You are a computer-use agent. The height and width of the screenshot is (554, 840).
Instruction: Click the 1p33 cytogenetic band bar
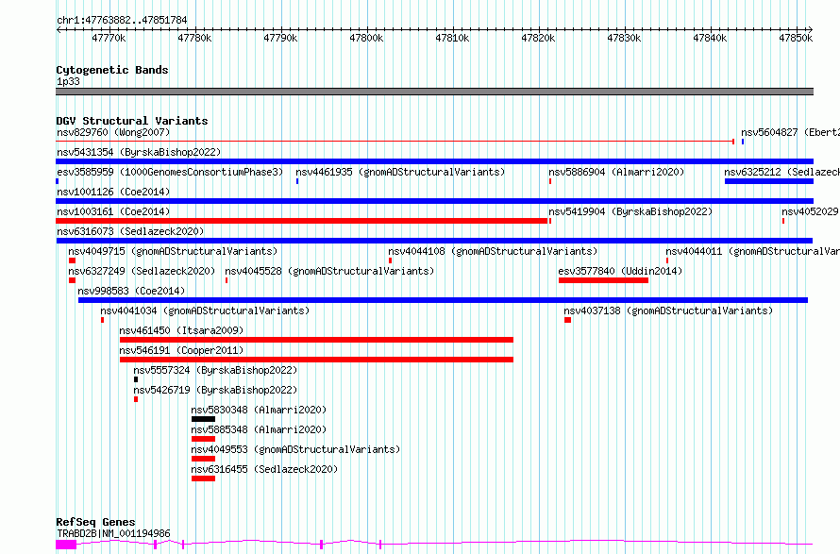pyautogui.click(x=434, y=92)
